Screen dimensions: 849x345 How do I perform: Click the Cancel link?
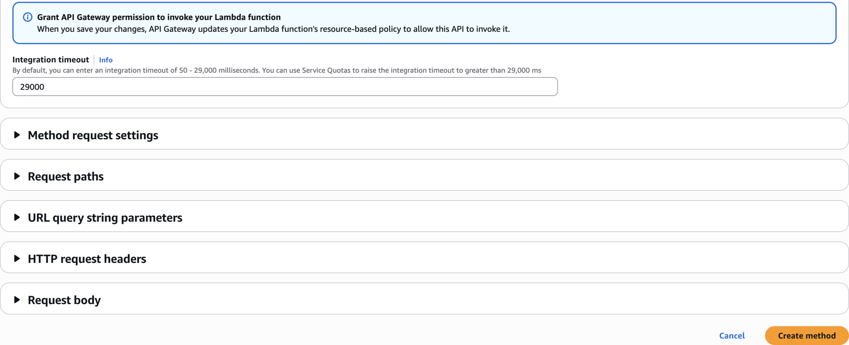coord(732,336)
